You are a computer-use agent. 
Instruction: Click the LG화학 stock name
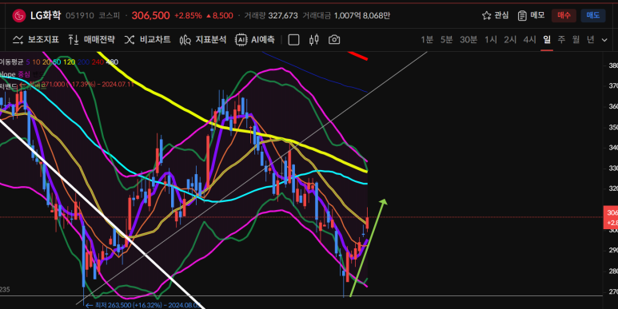[x=46, y=16]
